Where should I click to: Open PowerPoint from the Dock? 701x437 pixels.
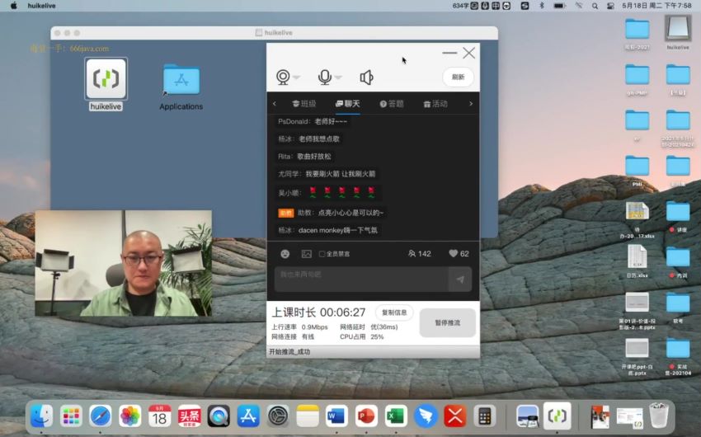point(366,416)
